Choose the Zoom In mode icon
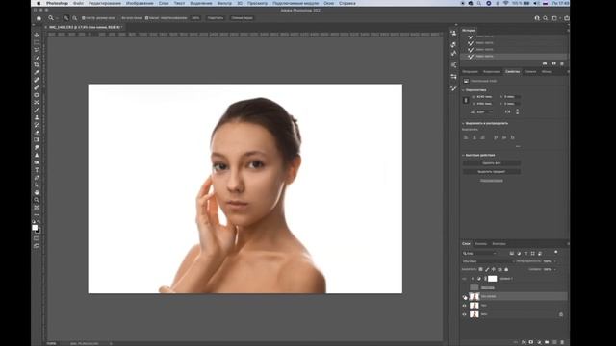This screenshot has height=346, width=616. [x=66, y=18]
